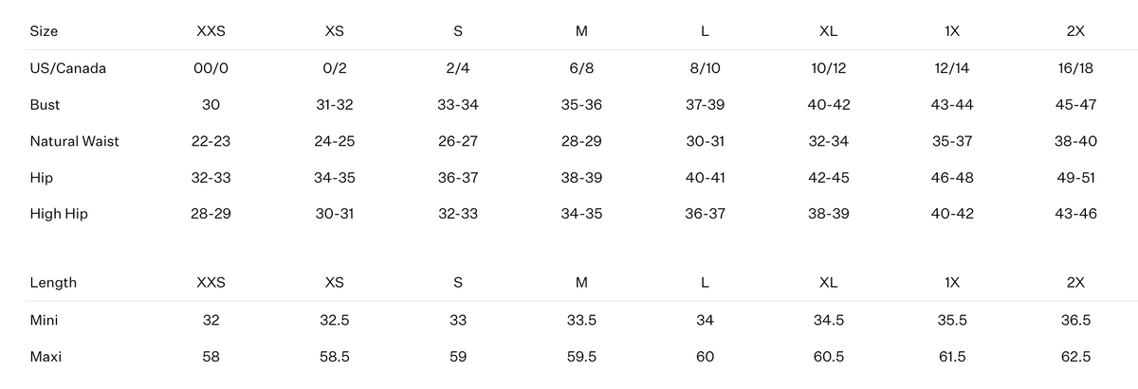1138x389 pixels.
Task: Select the US/Canada value 6/8
Action: [x=581, y=68]
